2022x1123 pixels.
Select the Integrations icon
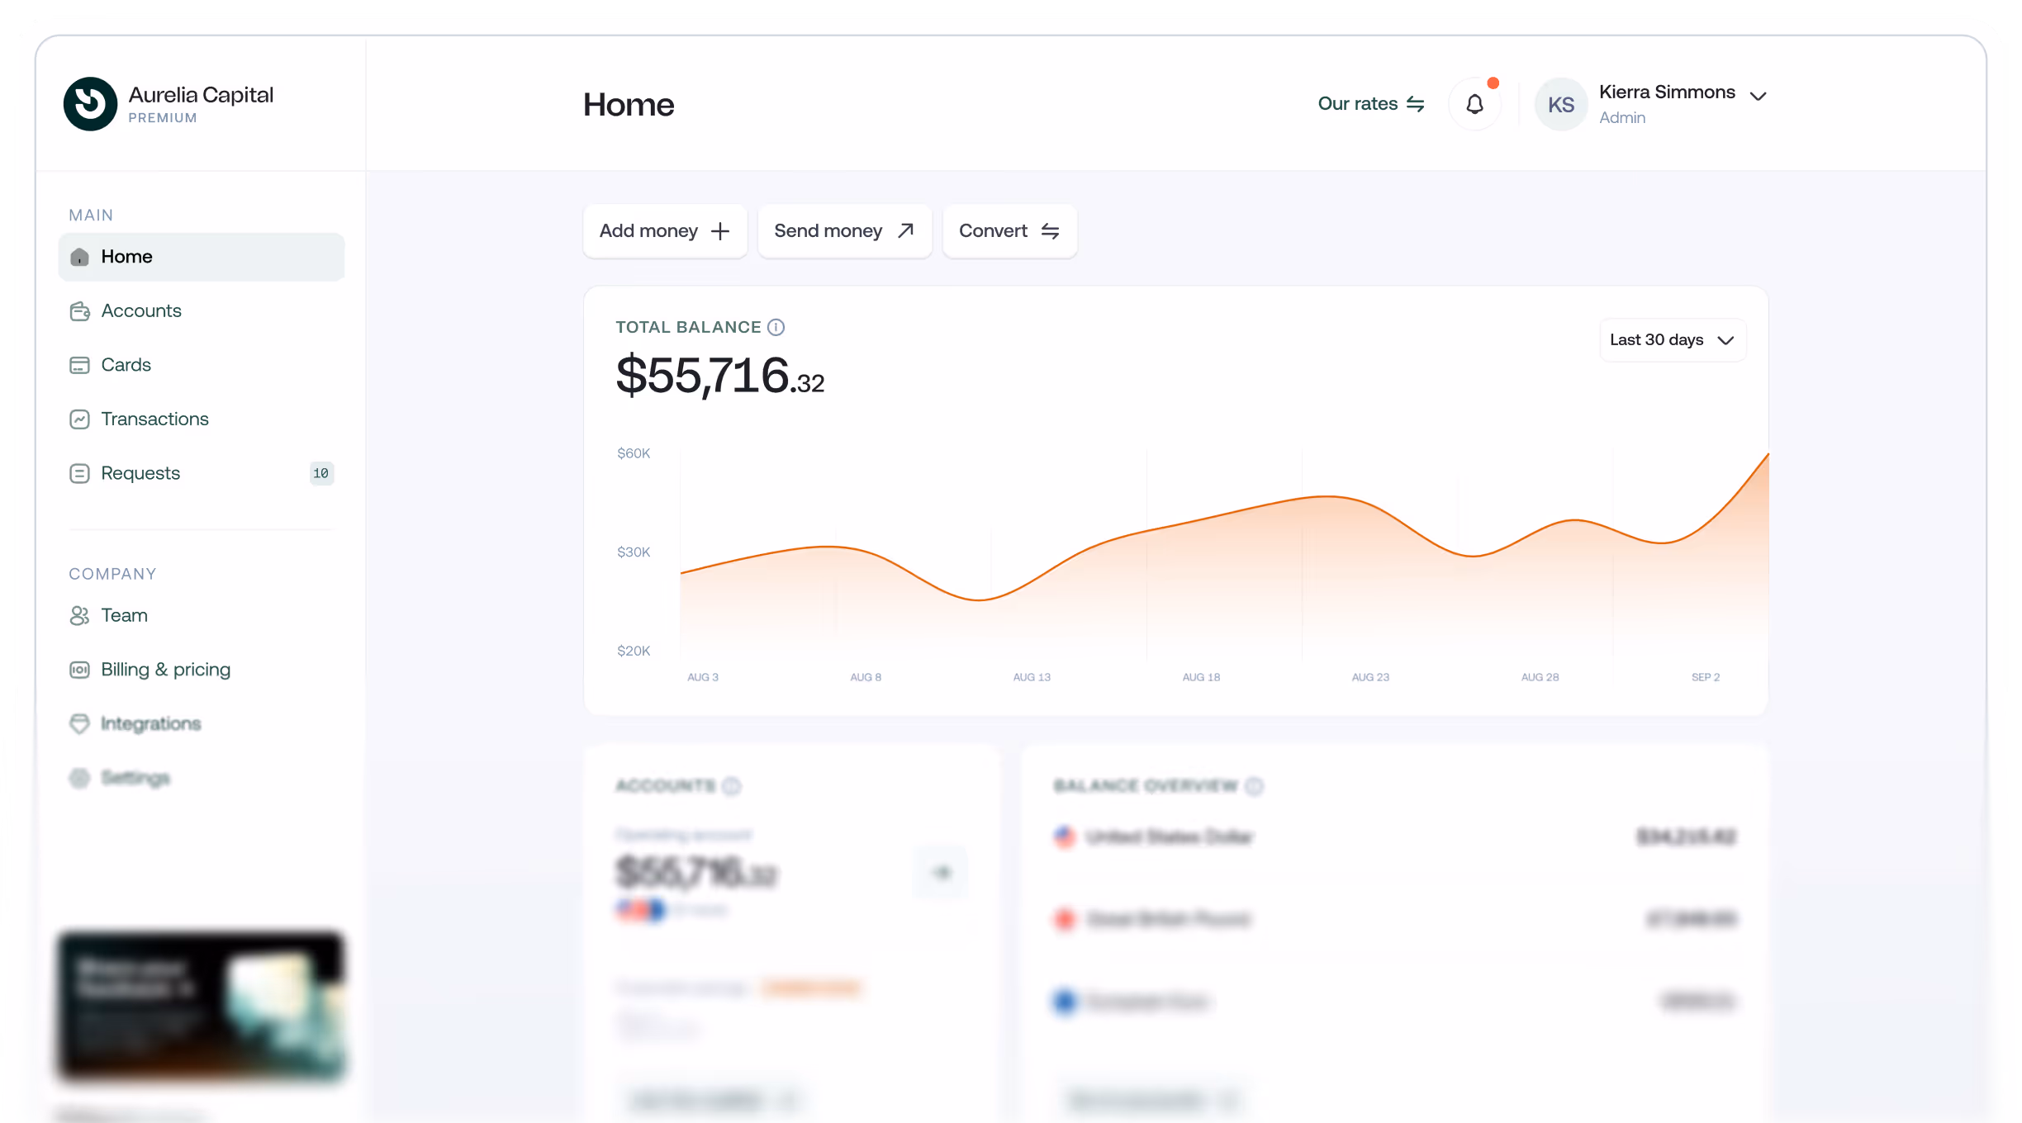(x=79, y=723)
